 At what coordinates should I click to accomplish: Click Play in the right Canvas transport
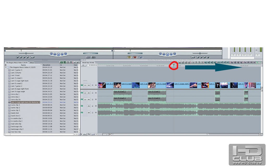167,54
